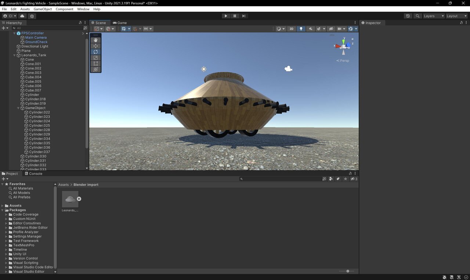This screenshot has width=470, height=280.
Task: Collapse the FPSController hierarchy item
Action: tap(15, 33)
